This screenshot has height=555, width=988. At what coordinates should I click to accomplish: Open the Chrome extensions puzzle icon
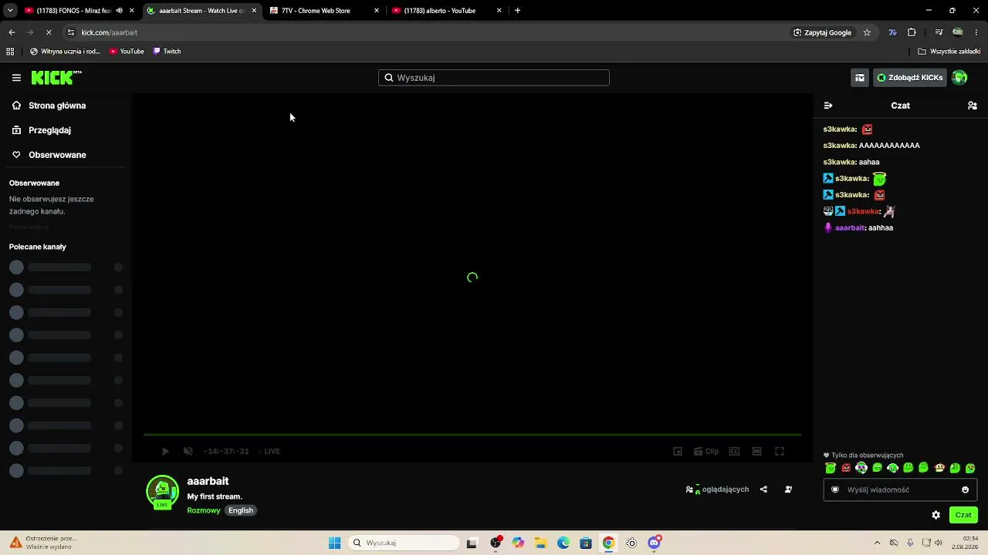coord(912,32)
